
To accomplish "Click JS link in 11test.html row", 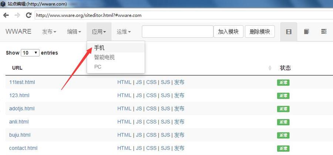I will click(x=139, y=82).
